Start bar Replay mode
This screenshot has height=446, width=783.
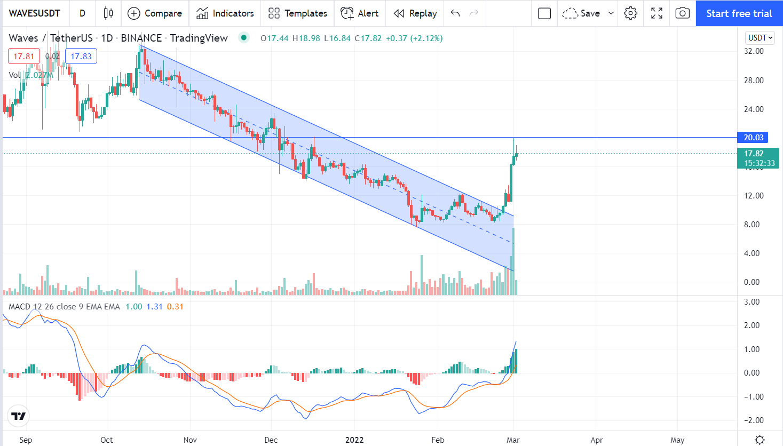pyautogui.click(x=415, y=13)
